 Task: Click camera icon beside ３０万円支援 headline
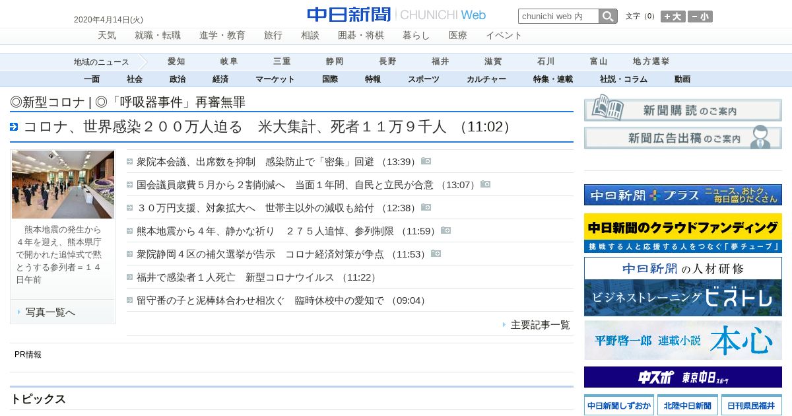426,207
